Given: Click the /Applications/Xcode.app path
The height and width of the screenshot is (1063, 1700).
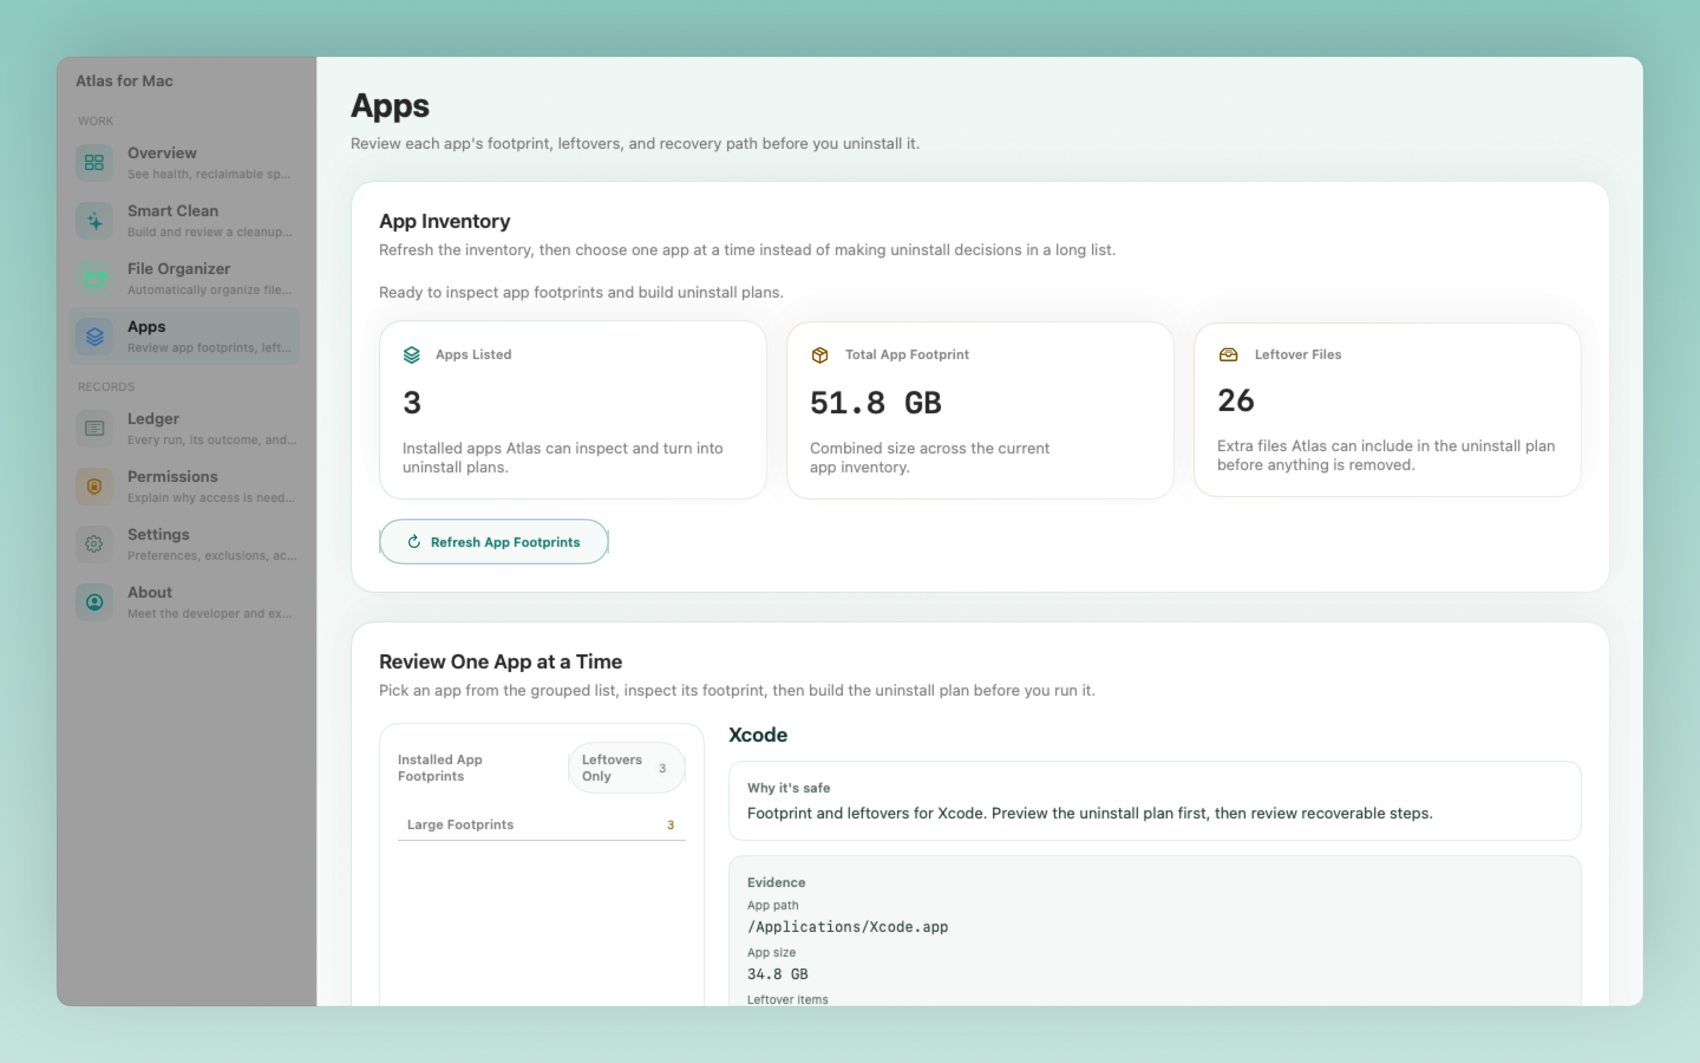Looking at the screenshot, I should tap(847, 927).
